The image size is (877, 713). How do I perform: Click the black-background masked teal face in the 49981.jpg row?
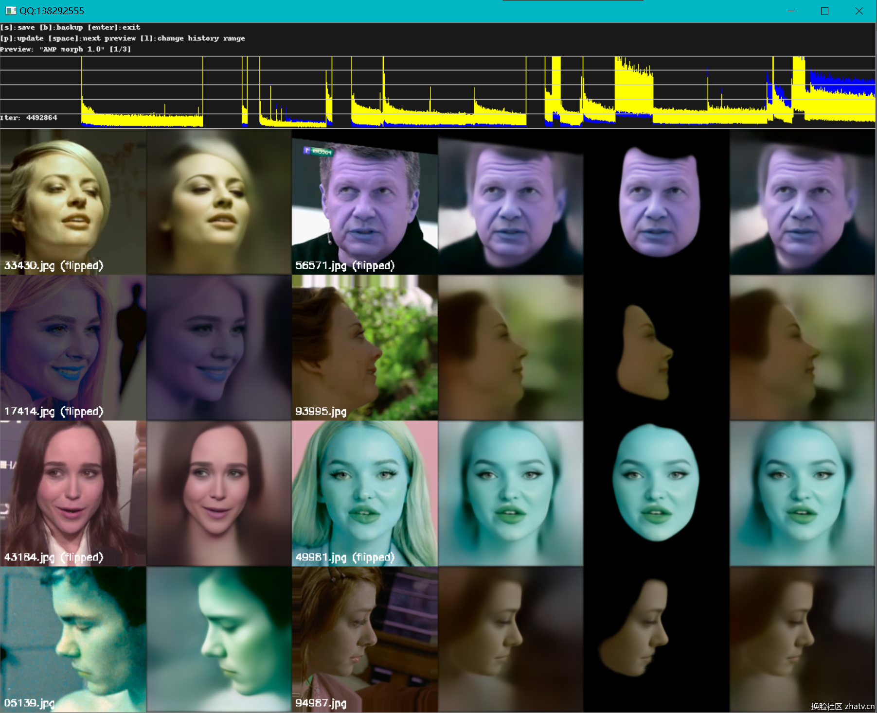[657, 493]
